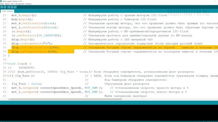This screenshot has height=122, width=218.
Task: Click comment line // РАЗВОРОТ:
Action: tap(21, 68)
